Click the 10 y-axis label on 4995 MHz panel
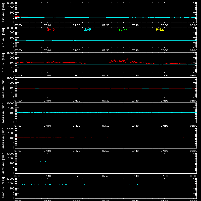Image resolution: width=201 pixels, height=201 pixels. [x=13, y=143]
